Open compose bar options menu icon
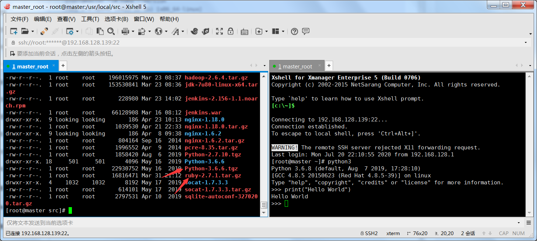Image resolution: width=537 pixels, height=241 pixels. click(x=529, y=223)
